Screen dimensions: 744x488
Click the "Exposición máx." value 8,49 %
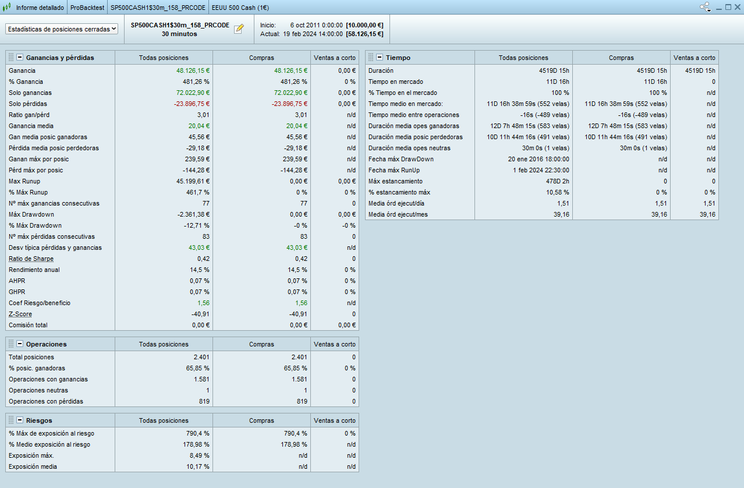(x=199, y=455)
